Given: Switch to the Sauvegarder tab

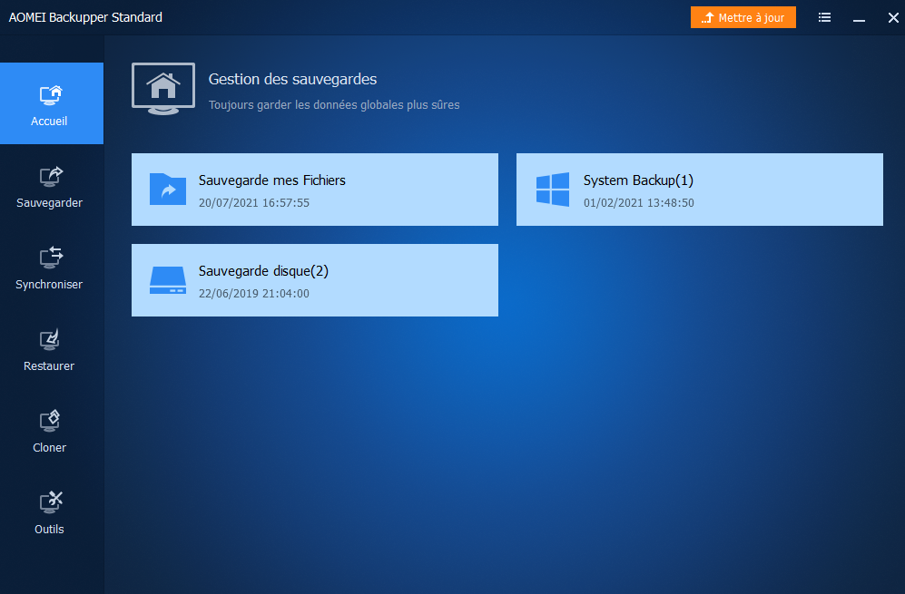Looking at the screenshot, I should click(x=50, y=187).
